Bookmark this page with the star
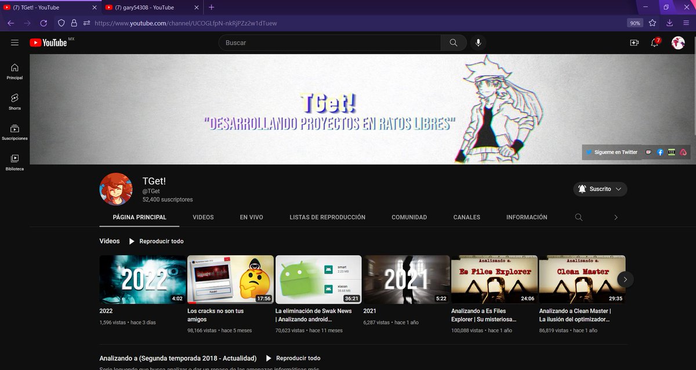The height and width of the screenshot is (370, 696). pos(652,23)
